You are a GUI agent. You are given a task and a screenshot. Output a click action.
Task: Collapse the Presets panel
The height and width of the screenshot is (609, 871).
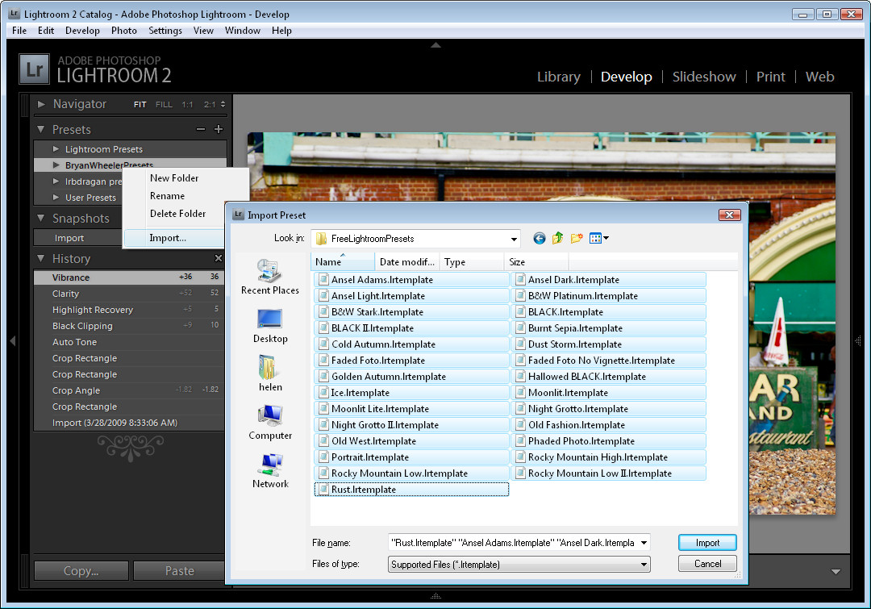40,130
